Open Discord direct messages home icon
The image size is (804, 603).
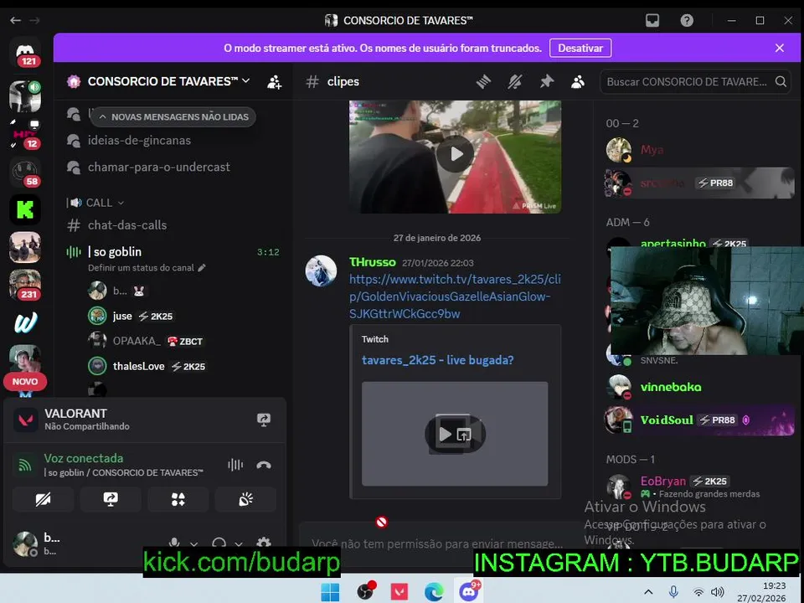point(25,54)
